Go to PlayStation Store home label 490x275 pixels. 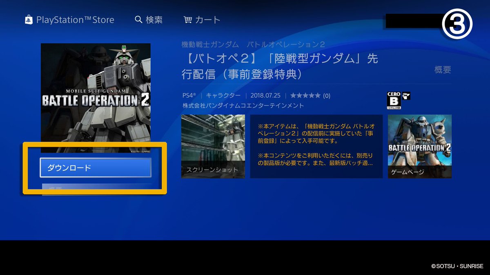(x=75, y=20)
